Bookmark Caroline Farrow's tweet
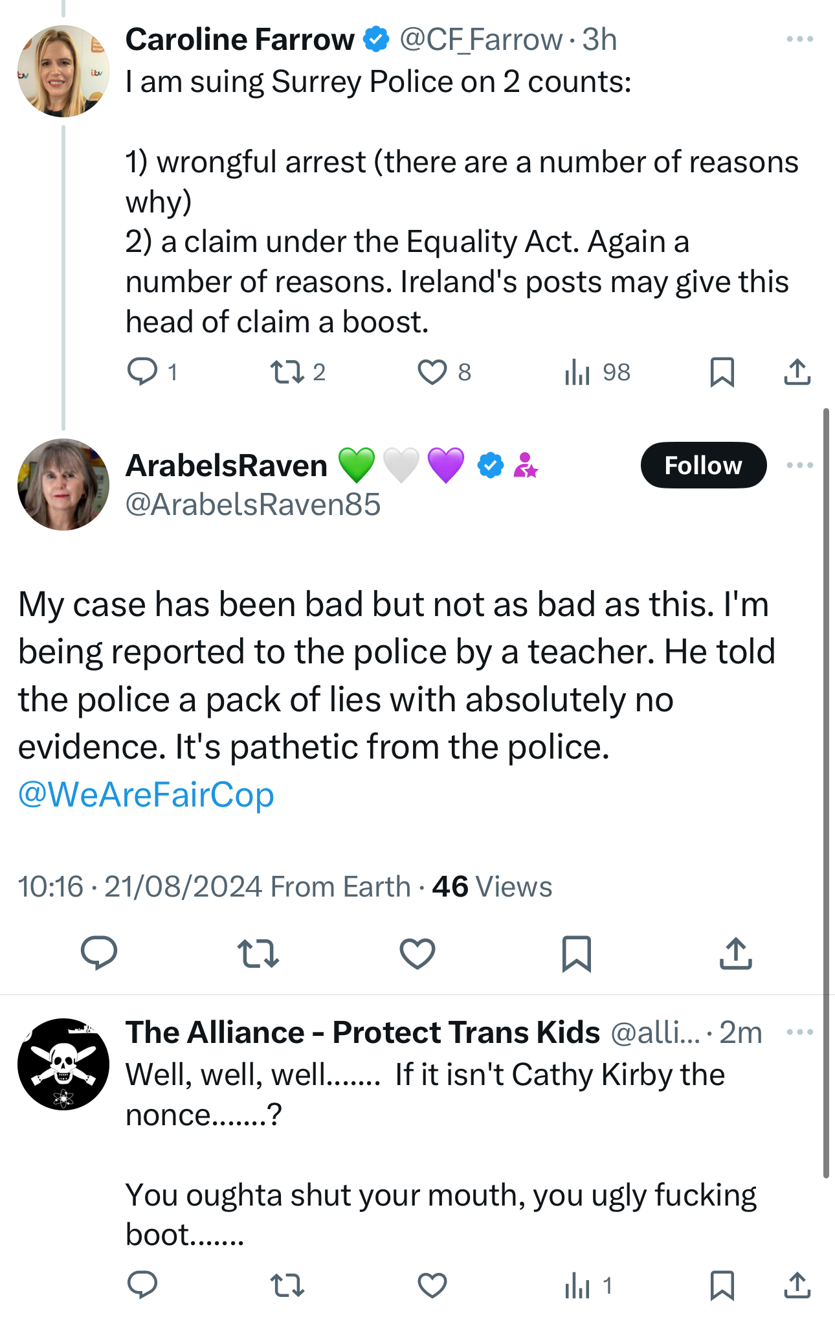Image resolution: width=835 pixels, height=1328 pixels. 722,372
